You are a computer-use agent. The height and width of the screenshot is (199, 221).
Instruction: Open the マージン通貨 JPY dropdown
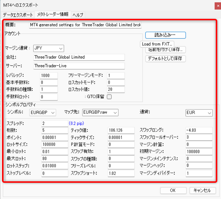point(49,48)
